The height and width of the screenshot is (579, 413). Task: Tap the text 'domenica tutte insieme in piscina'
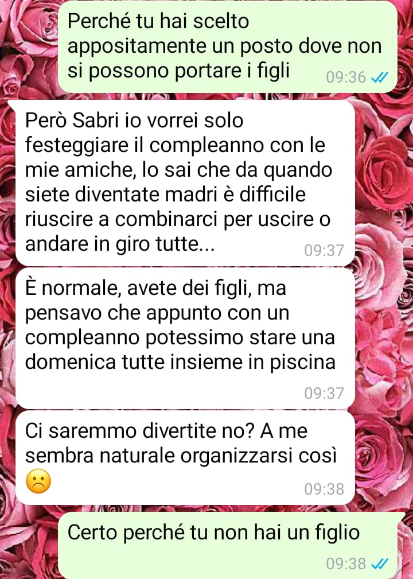(x=180, y=362)
